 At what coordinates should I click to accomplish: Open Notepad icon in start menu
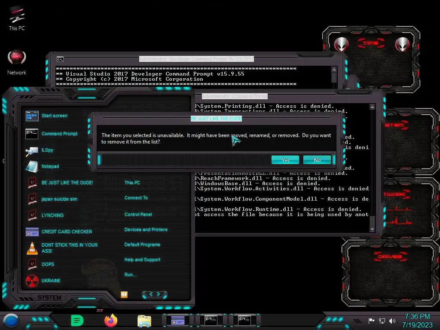(x=32, y=166)
